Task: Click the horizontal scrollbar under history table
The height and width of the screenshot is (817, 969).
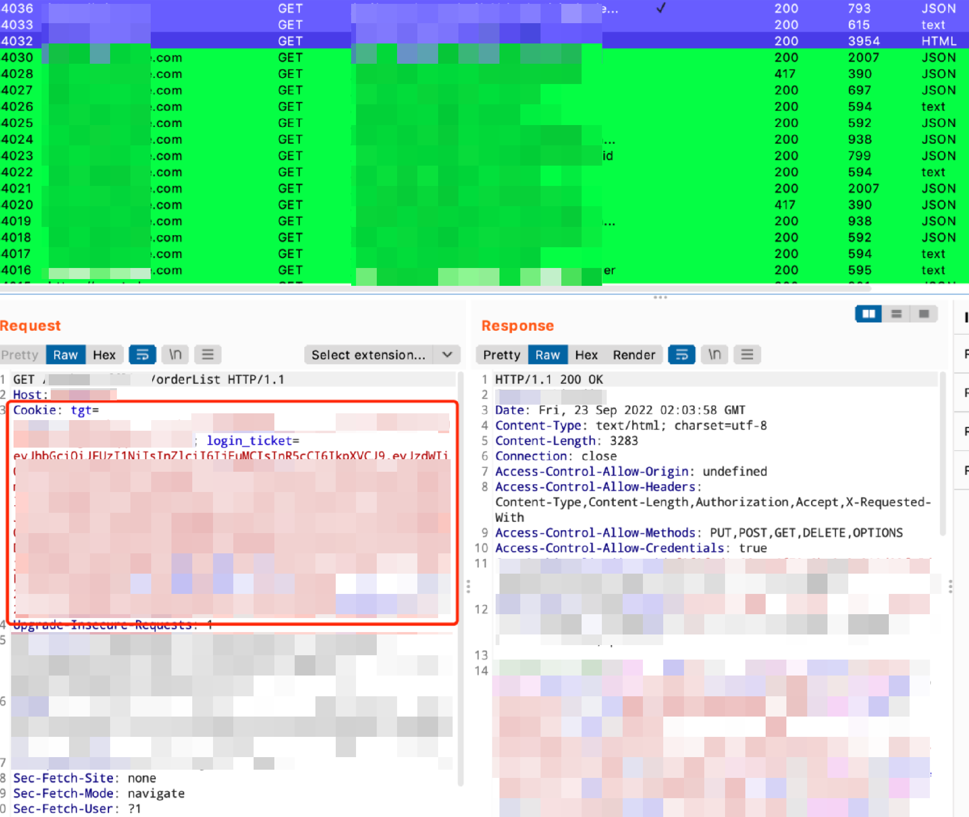Action: coord(435,288)
